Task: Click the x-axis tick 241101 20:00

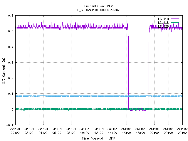Action: [x=154, y=131]
